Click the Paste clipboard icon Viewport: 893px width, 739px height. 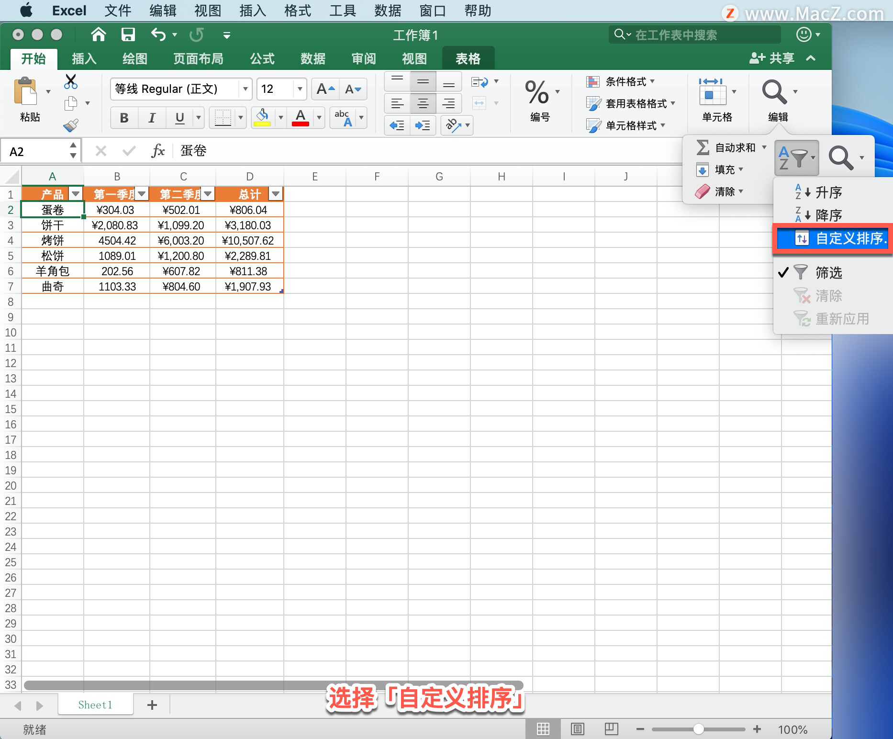pos(25,91)
